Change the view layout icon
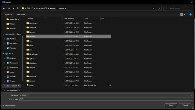 pos(182,14)
